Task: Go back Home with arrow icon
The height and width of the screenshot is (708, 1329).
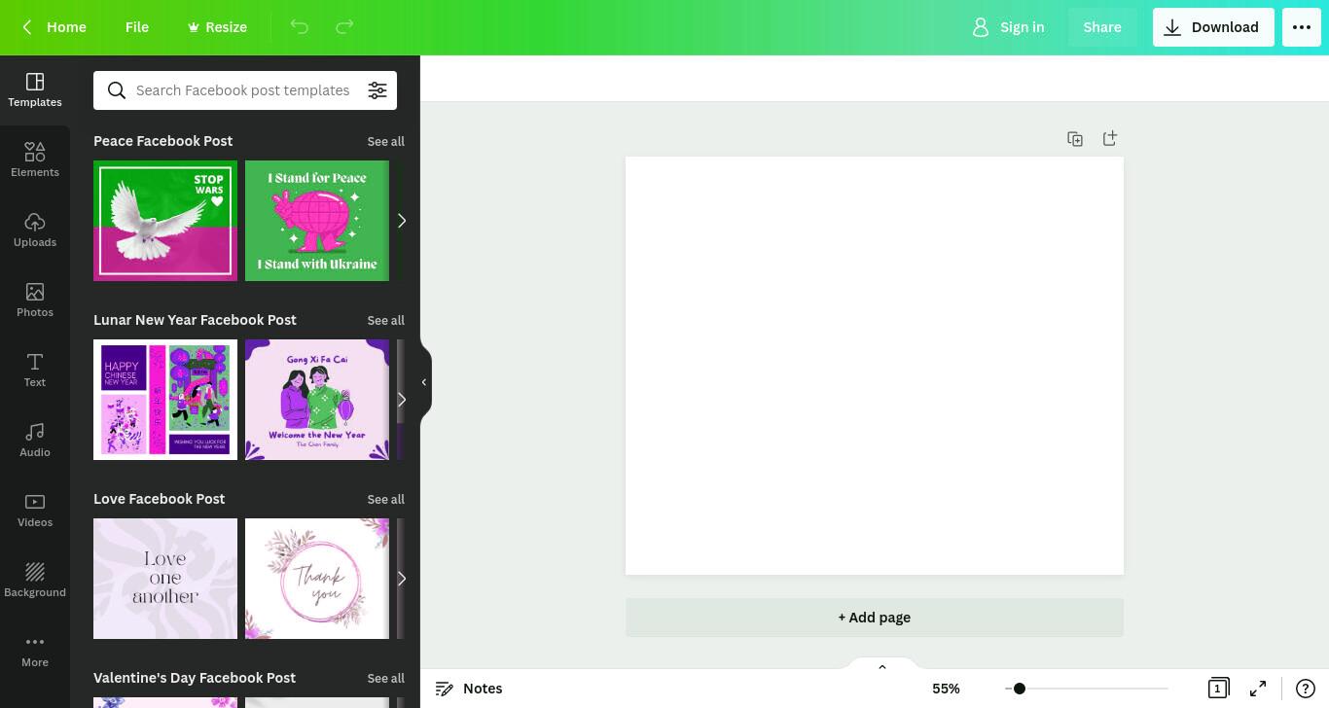Action: 54,27
